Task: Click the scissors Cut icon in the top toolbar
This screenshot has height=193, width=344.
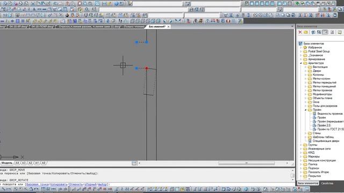Action: coord(33,4)
